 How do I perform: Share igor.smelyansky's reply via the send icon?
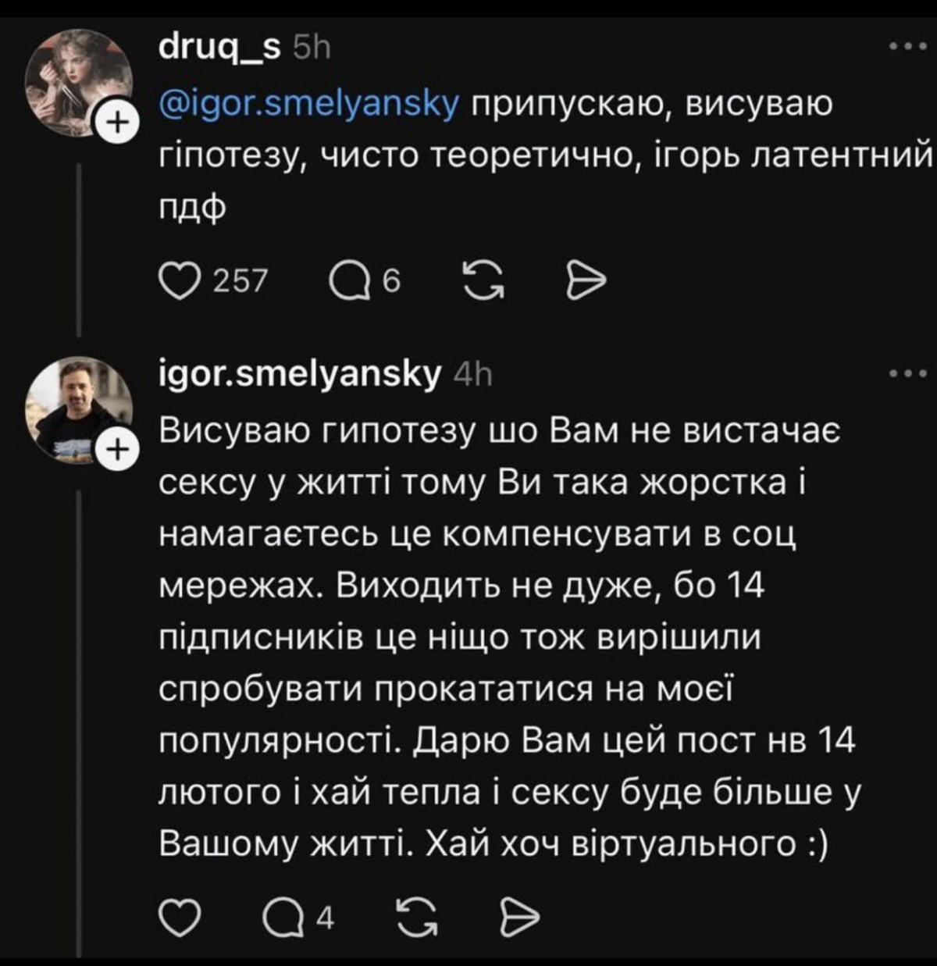519,918
